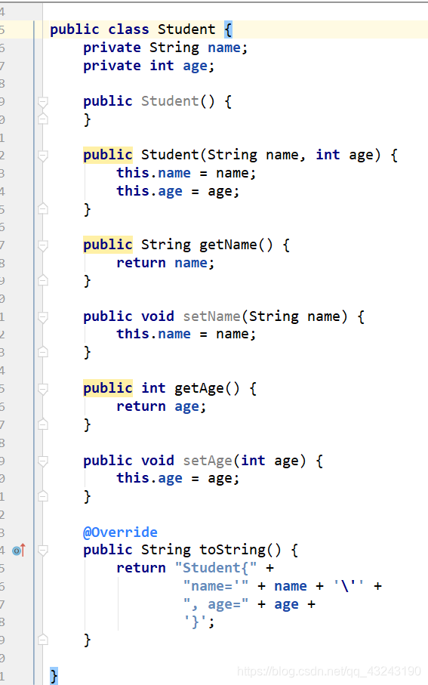Click fold-end marker closing the two-argument constructor
Viewport: 428px width, 685px height.
43,209
